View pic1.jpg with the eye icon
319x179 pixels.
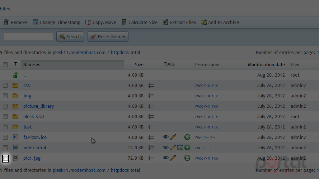[x=166, y=158]
